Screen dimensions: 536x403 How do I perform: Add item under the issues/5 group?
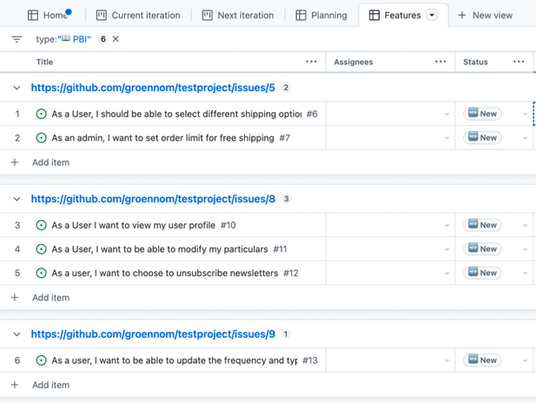[50, 162]
